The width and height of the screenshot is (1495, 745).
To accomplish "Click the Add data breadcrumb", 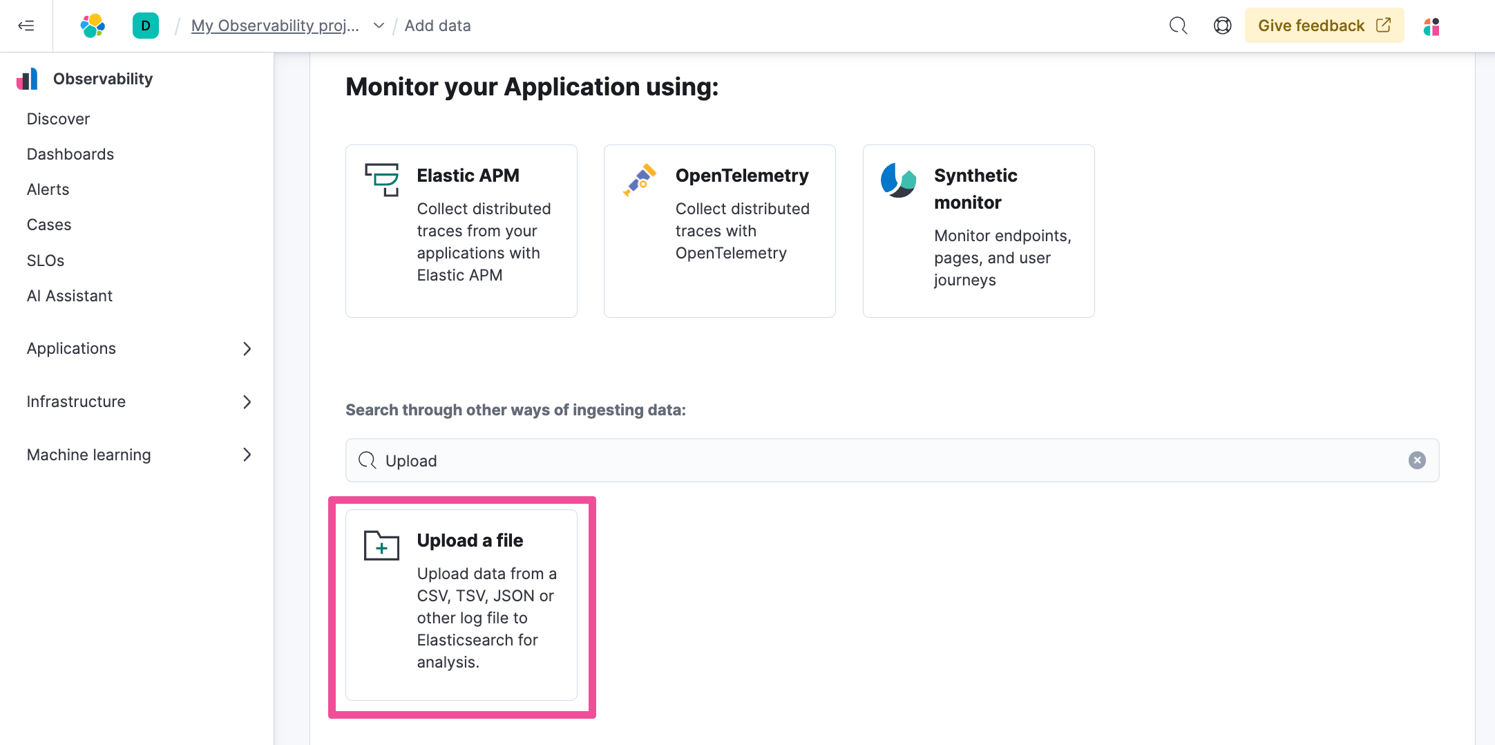I will [438, 26].
